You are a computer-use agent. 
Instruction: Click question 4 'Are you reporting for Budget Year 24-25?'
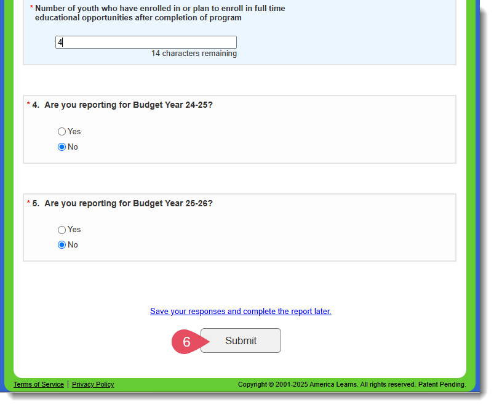(129, 105)
